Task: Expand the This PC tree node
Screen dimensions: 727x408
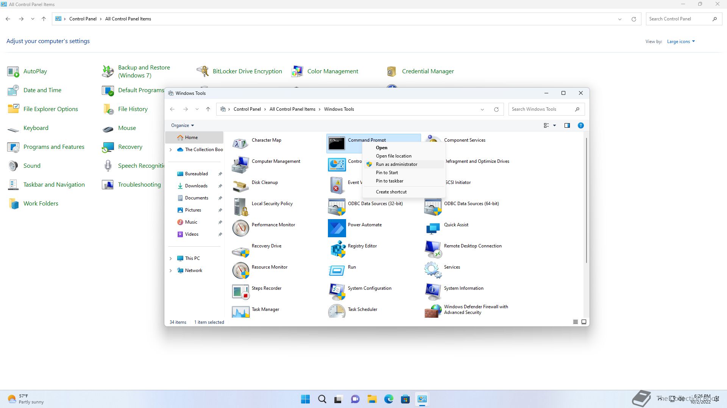Action: (x=171, y=258)
